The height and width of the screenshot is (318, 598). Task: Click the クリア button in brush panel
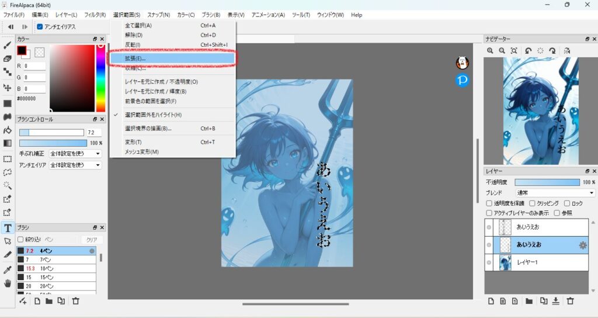point(91,240)
